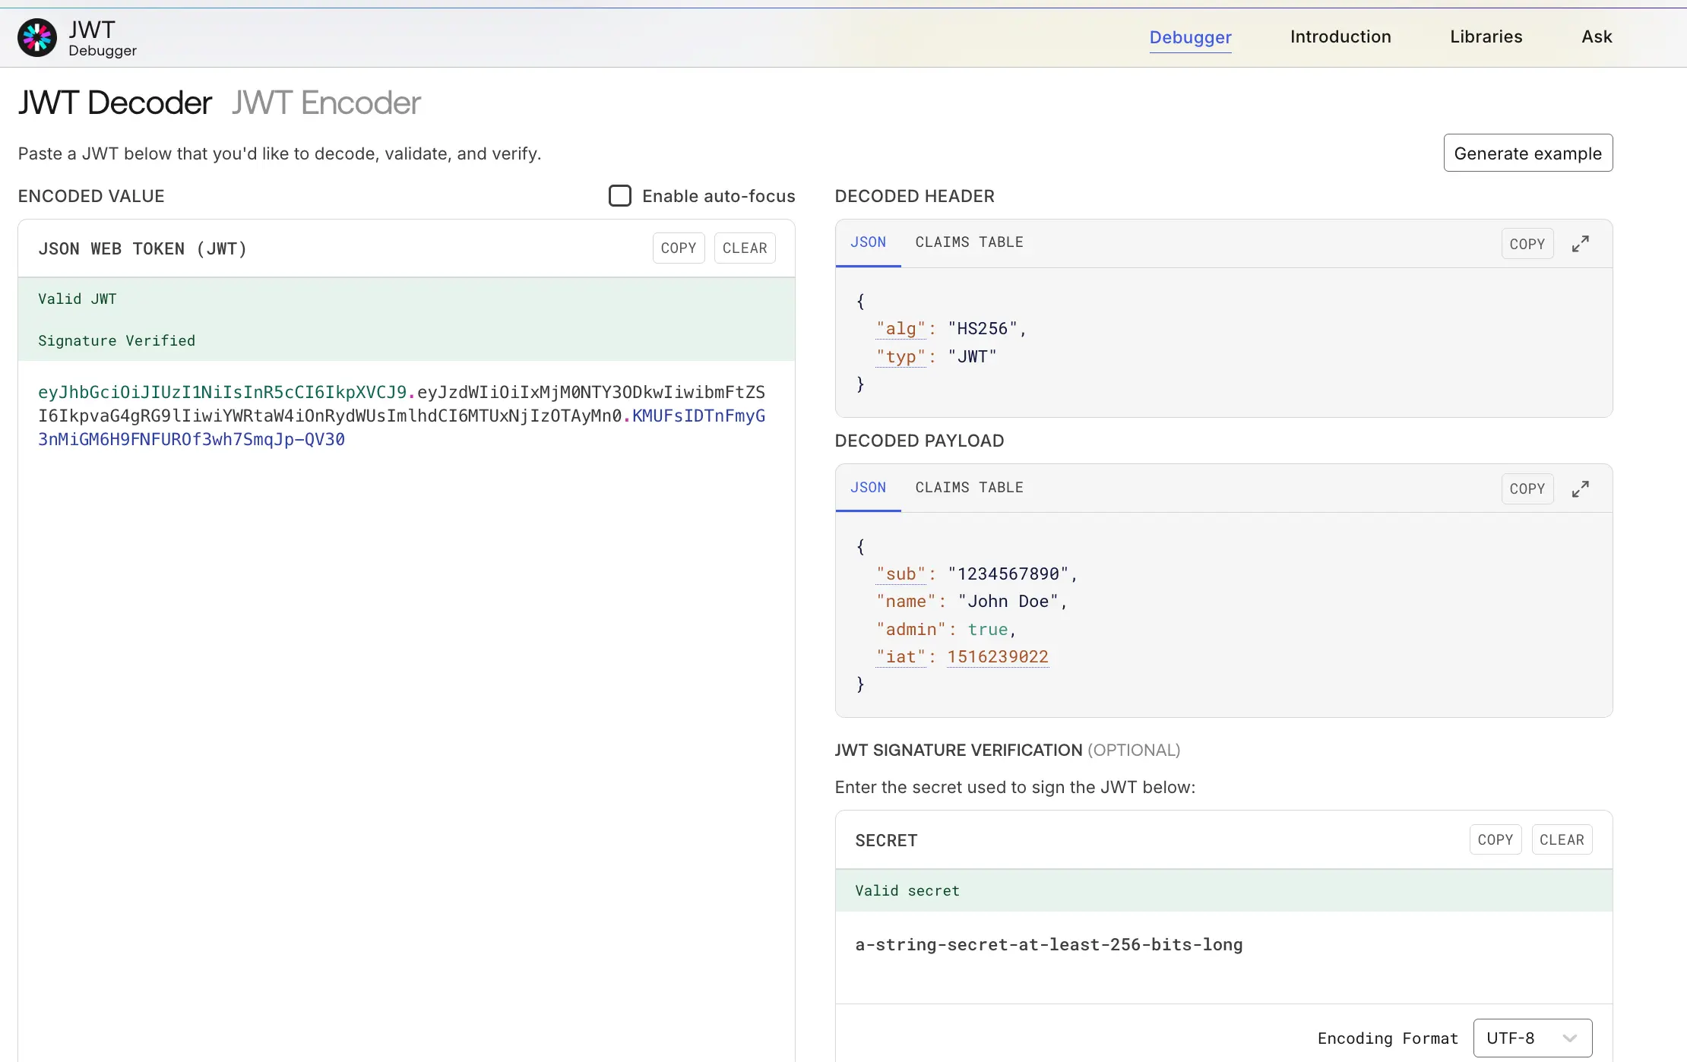
Task: Open the CLAIMS TABLE view for the header
Action: click(x=968, y=242)
